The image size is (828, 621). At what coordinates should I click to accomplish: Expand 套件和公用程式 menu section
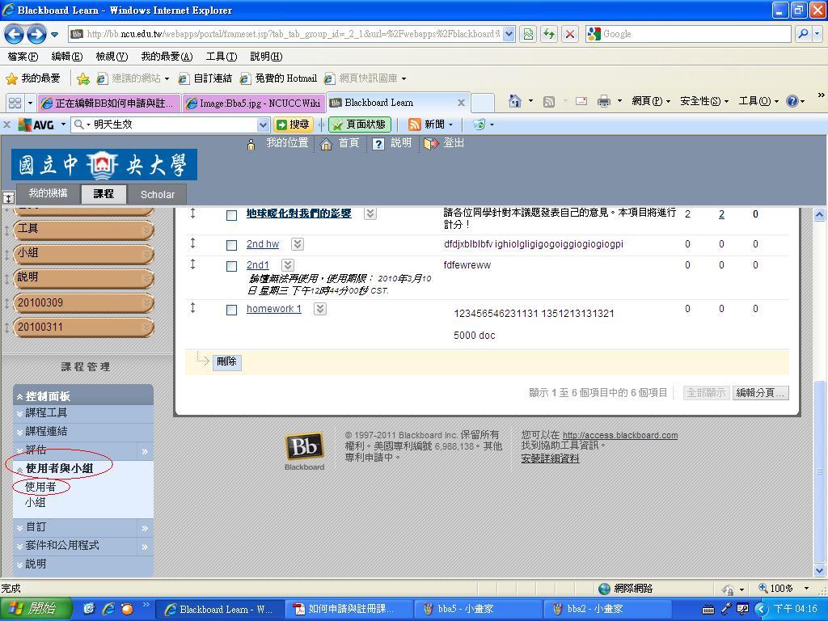pos(145,547)
